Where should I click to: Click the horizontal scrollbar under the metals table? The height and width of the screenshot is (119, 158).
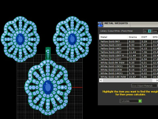[x=127, y=80]
